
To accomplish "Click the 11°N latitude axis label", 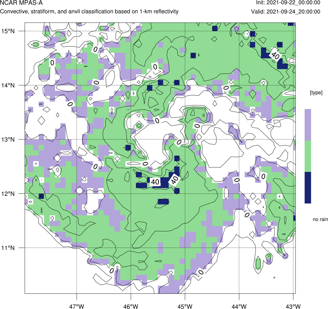I will click(x=8, y=248).
